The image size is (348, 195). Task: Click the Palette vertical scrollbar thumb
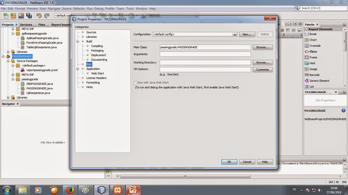coord(345,41)
